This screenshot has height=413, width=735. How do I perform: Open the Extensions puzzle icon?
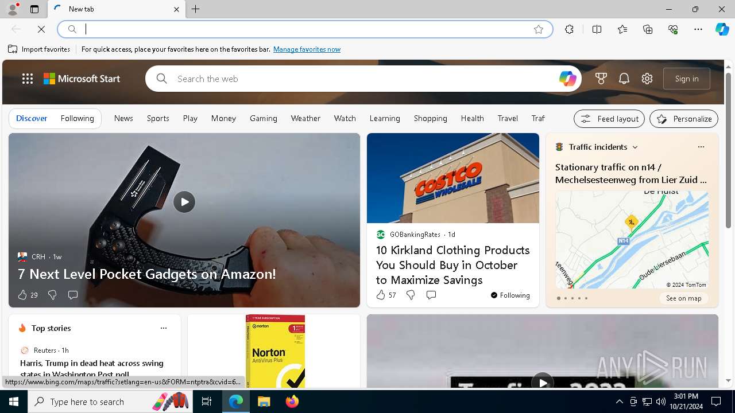tap(569, 29)
